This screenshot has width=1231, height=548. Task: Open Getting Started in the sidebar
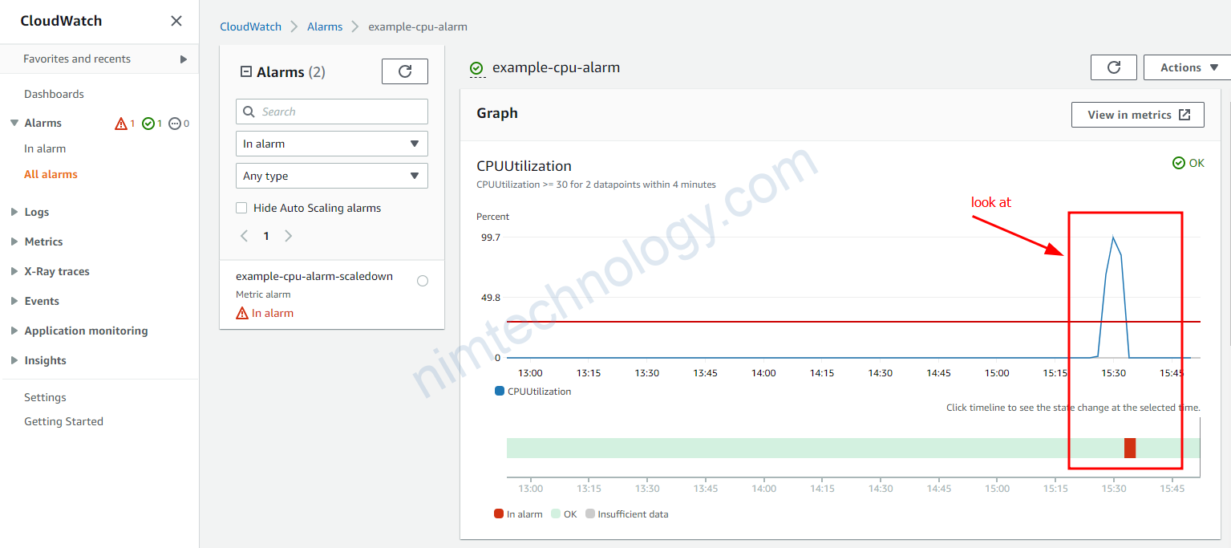point(63,421)
